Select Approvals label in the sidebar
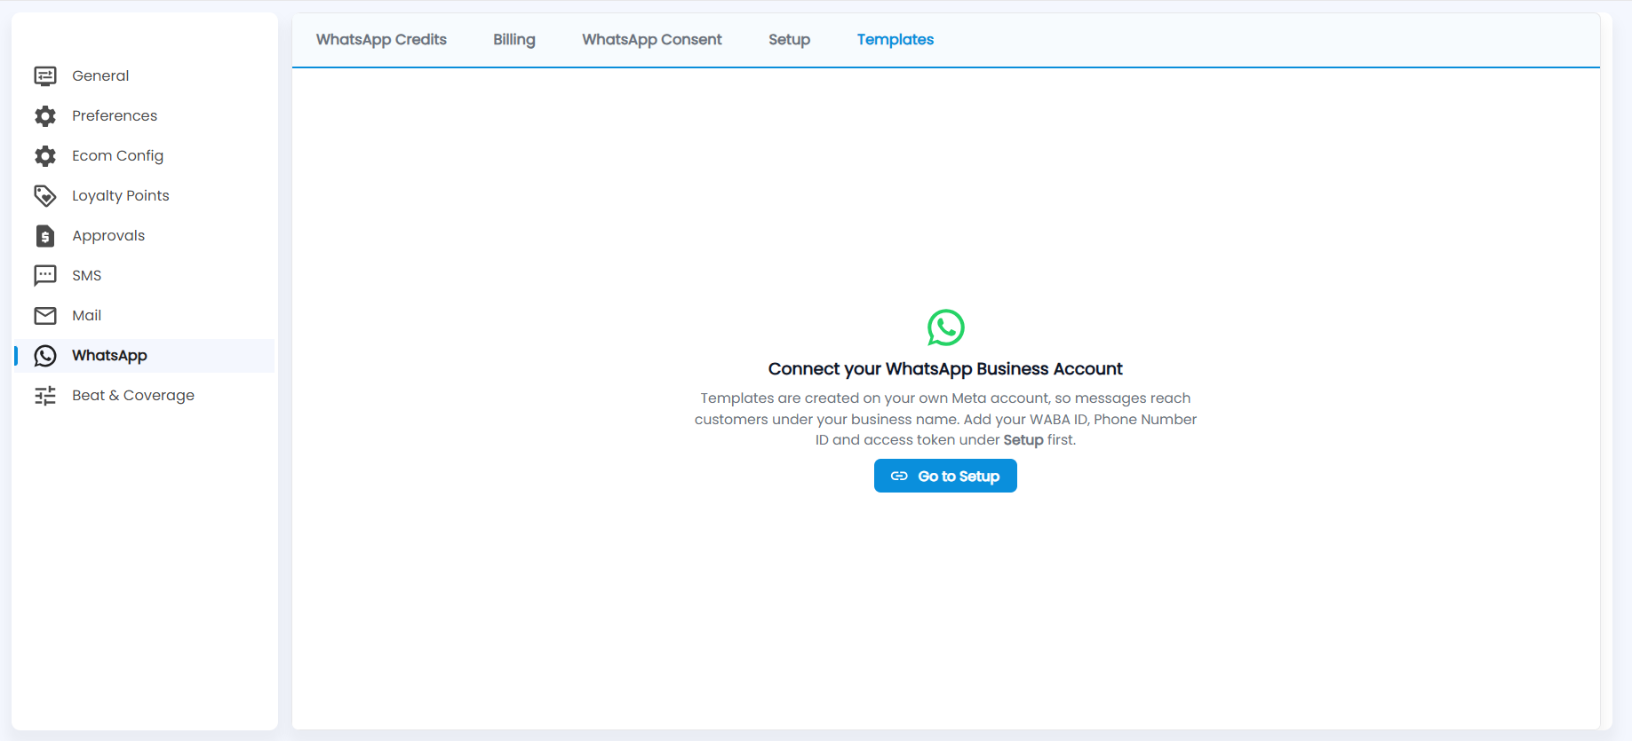 [108, 236]
